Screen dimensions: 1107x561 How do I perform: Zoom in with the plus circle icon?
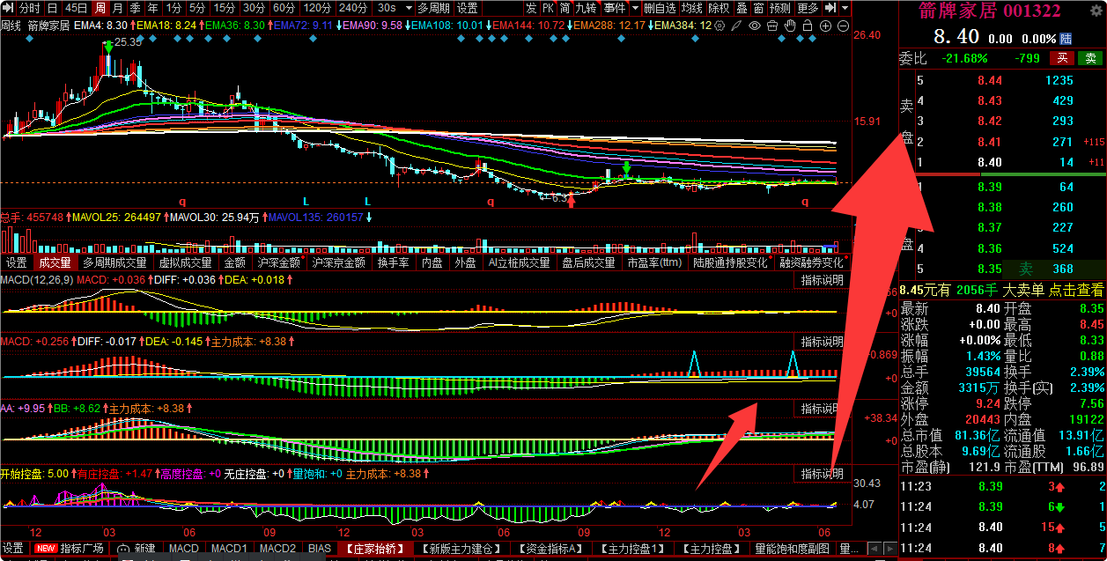click(825, 26)
